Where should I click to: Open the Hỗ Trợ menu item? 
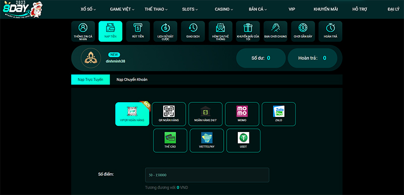[x=360, y=9]
